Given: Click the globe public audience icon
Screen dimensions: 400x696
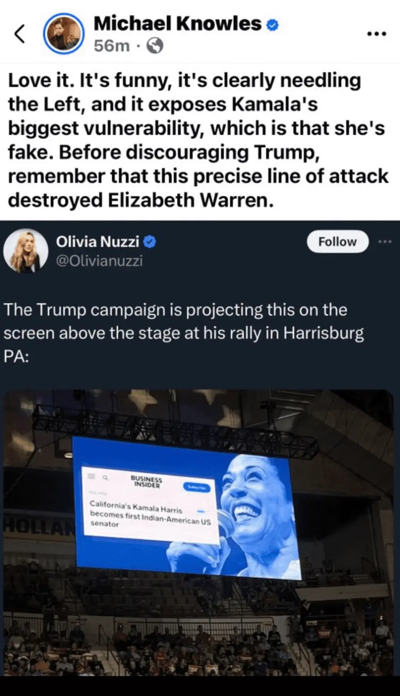Looking at the screenshot, I should click(x=155, y=46).
